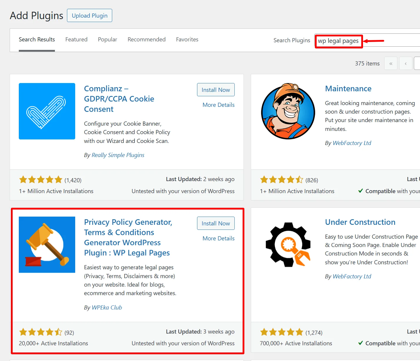
Task: Open the Favorites tab
Action: (187, 40)
